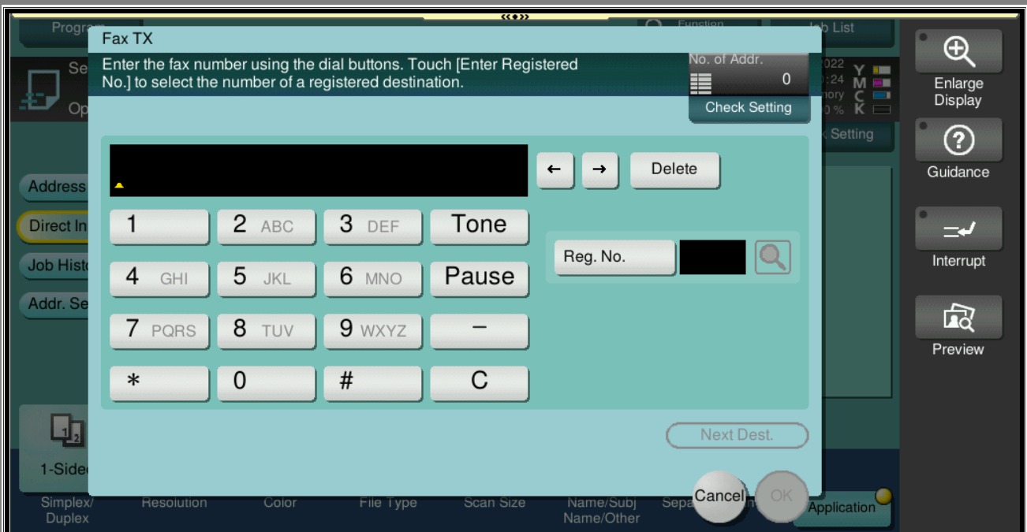
Task: Clear entry with the C key
Action: coord(479,382)
